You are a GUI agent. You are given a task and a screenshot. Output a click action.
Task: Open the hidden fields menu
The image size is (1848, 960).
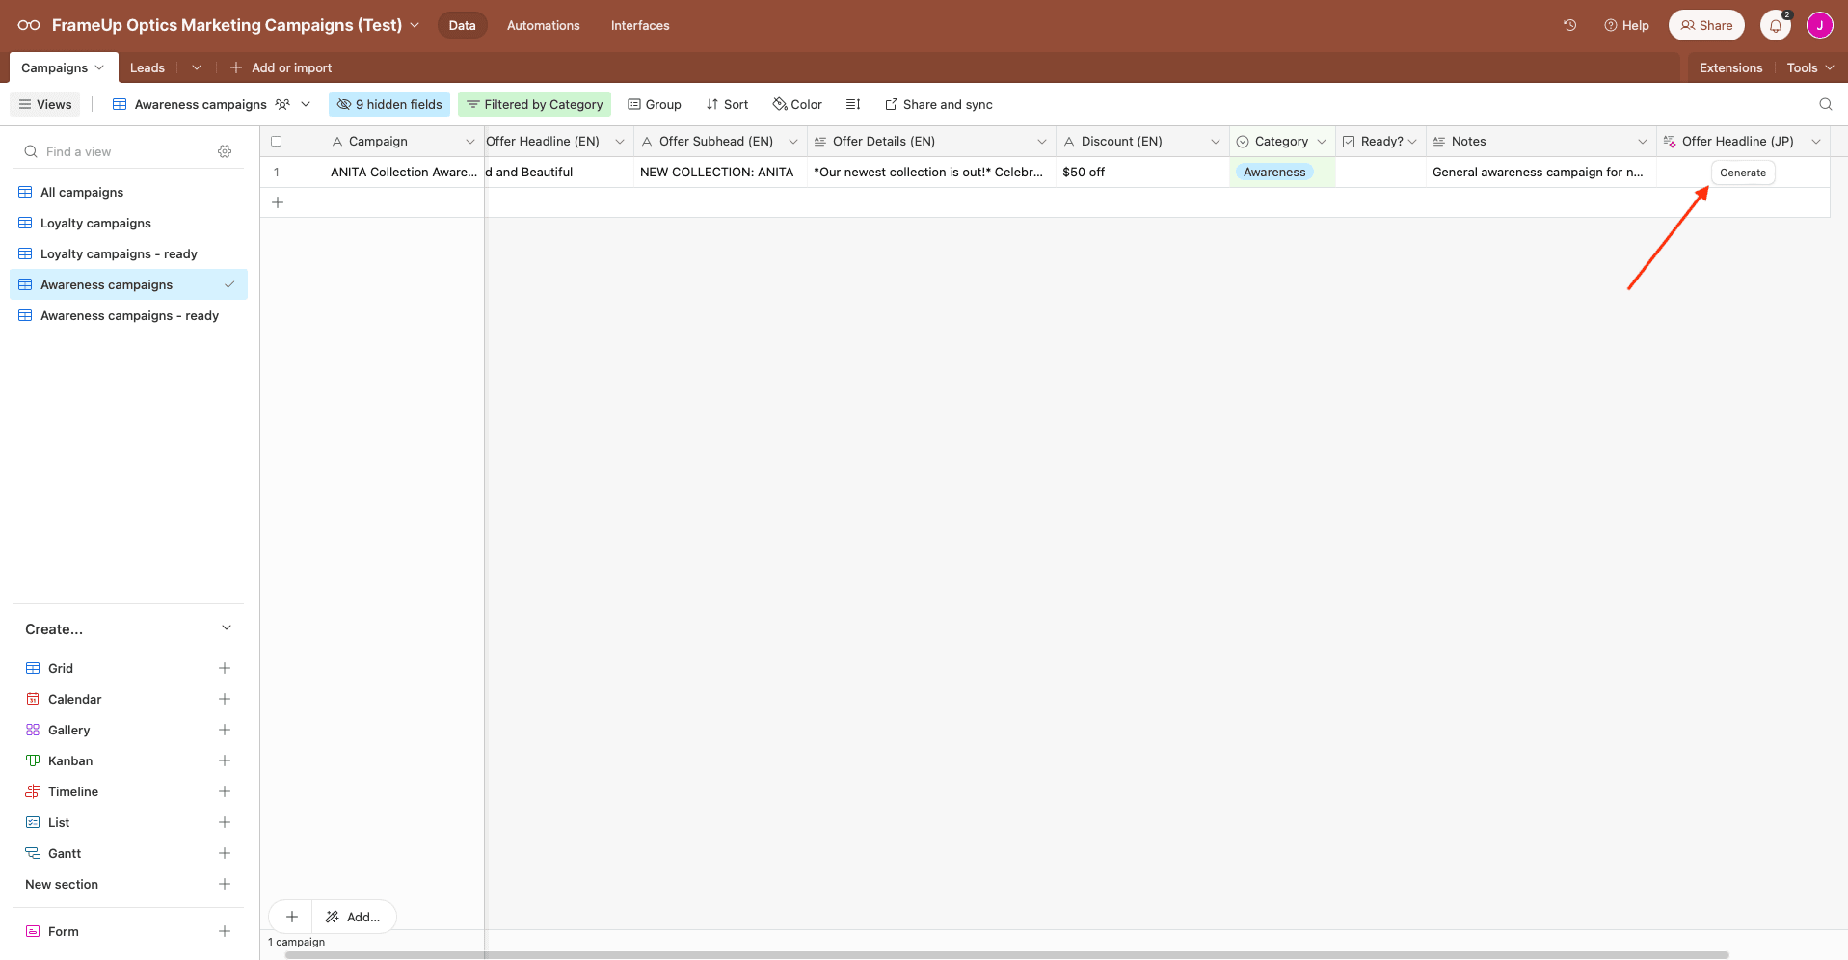pyautogui.click(x=388, y=104)
